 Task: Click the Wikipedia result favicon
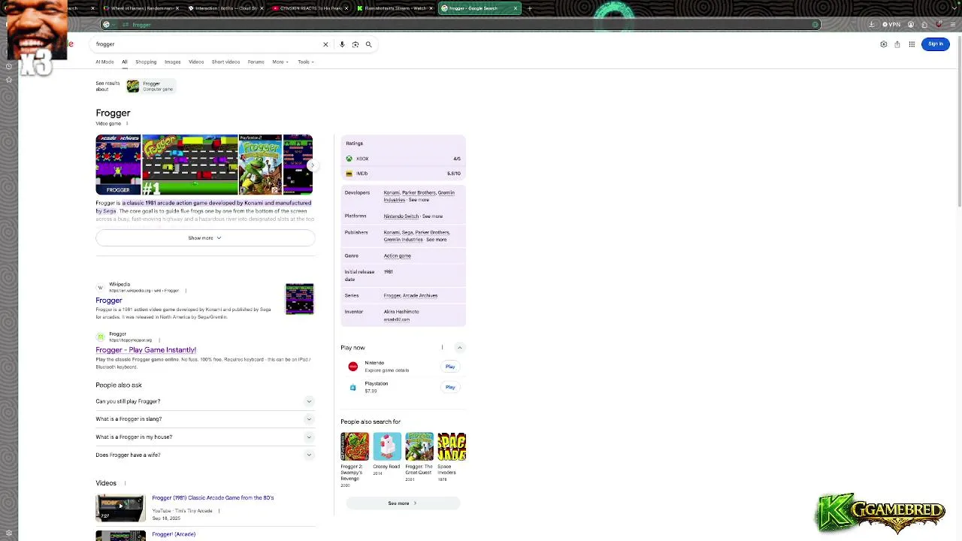(100, 287)
